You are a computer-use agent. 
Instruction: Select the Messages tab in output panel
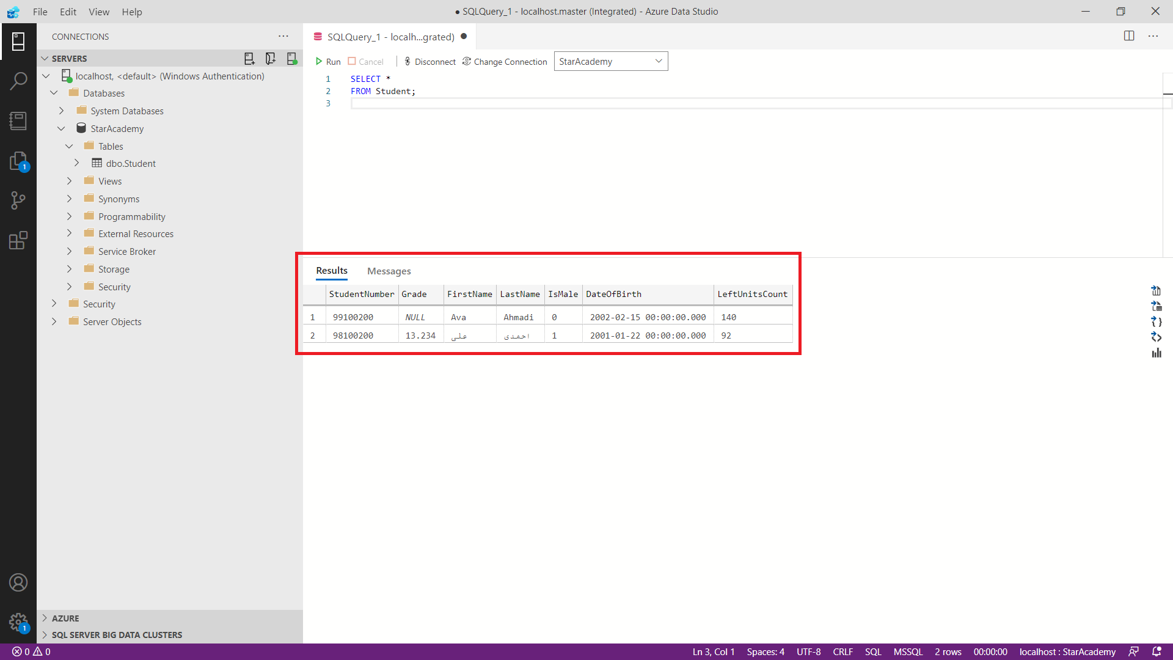point(390,270)
